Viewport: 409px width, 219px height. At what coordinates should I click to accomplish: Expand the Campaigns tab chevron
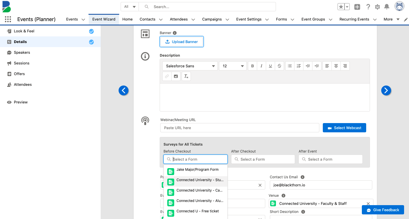click(227, 19)
